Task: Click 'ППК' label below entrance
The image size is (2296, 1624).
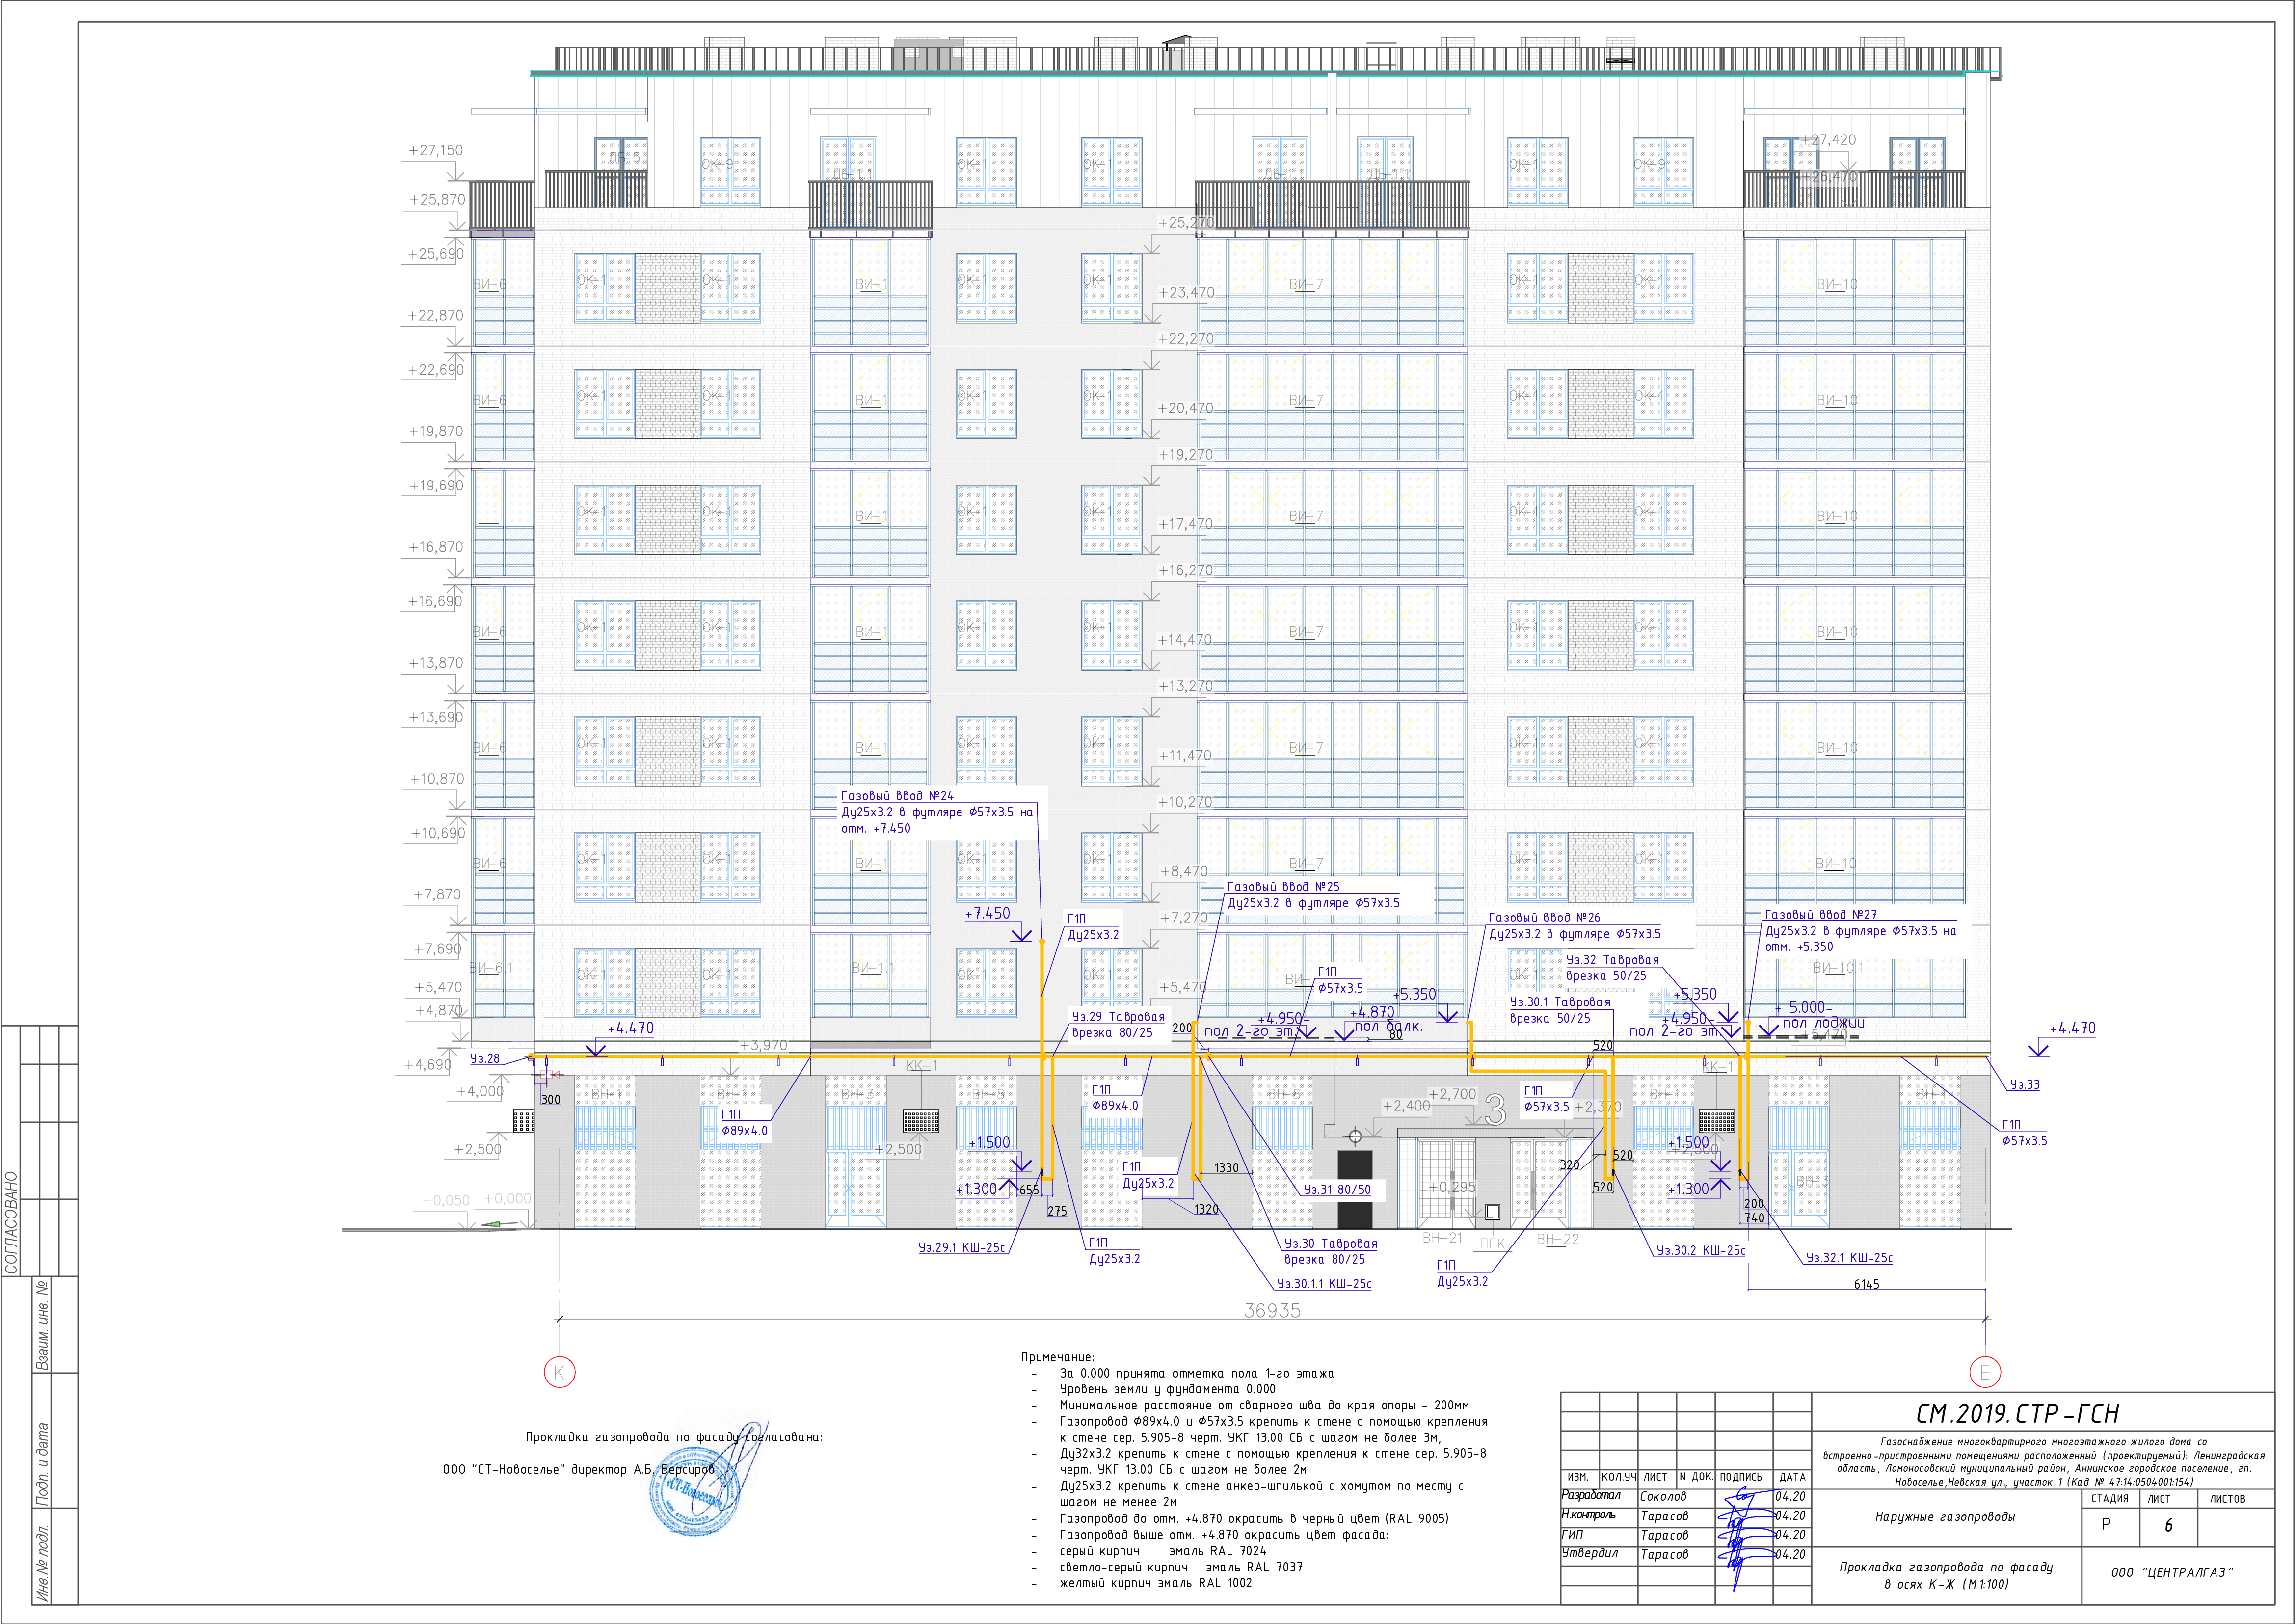Action: point(1492,1244)
